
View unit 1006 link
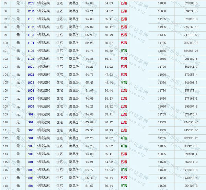31,107
